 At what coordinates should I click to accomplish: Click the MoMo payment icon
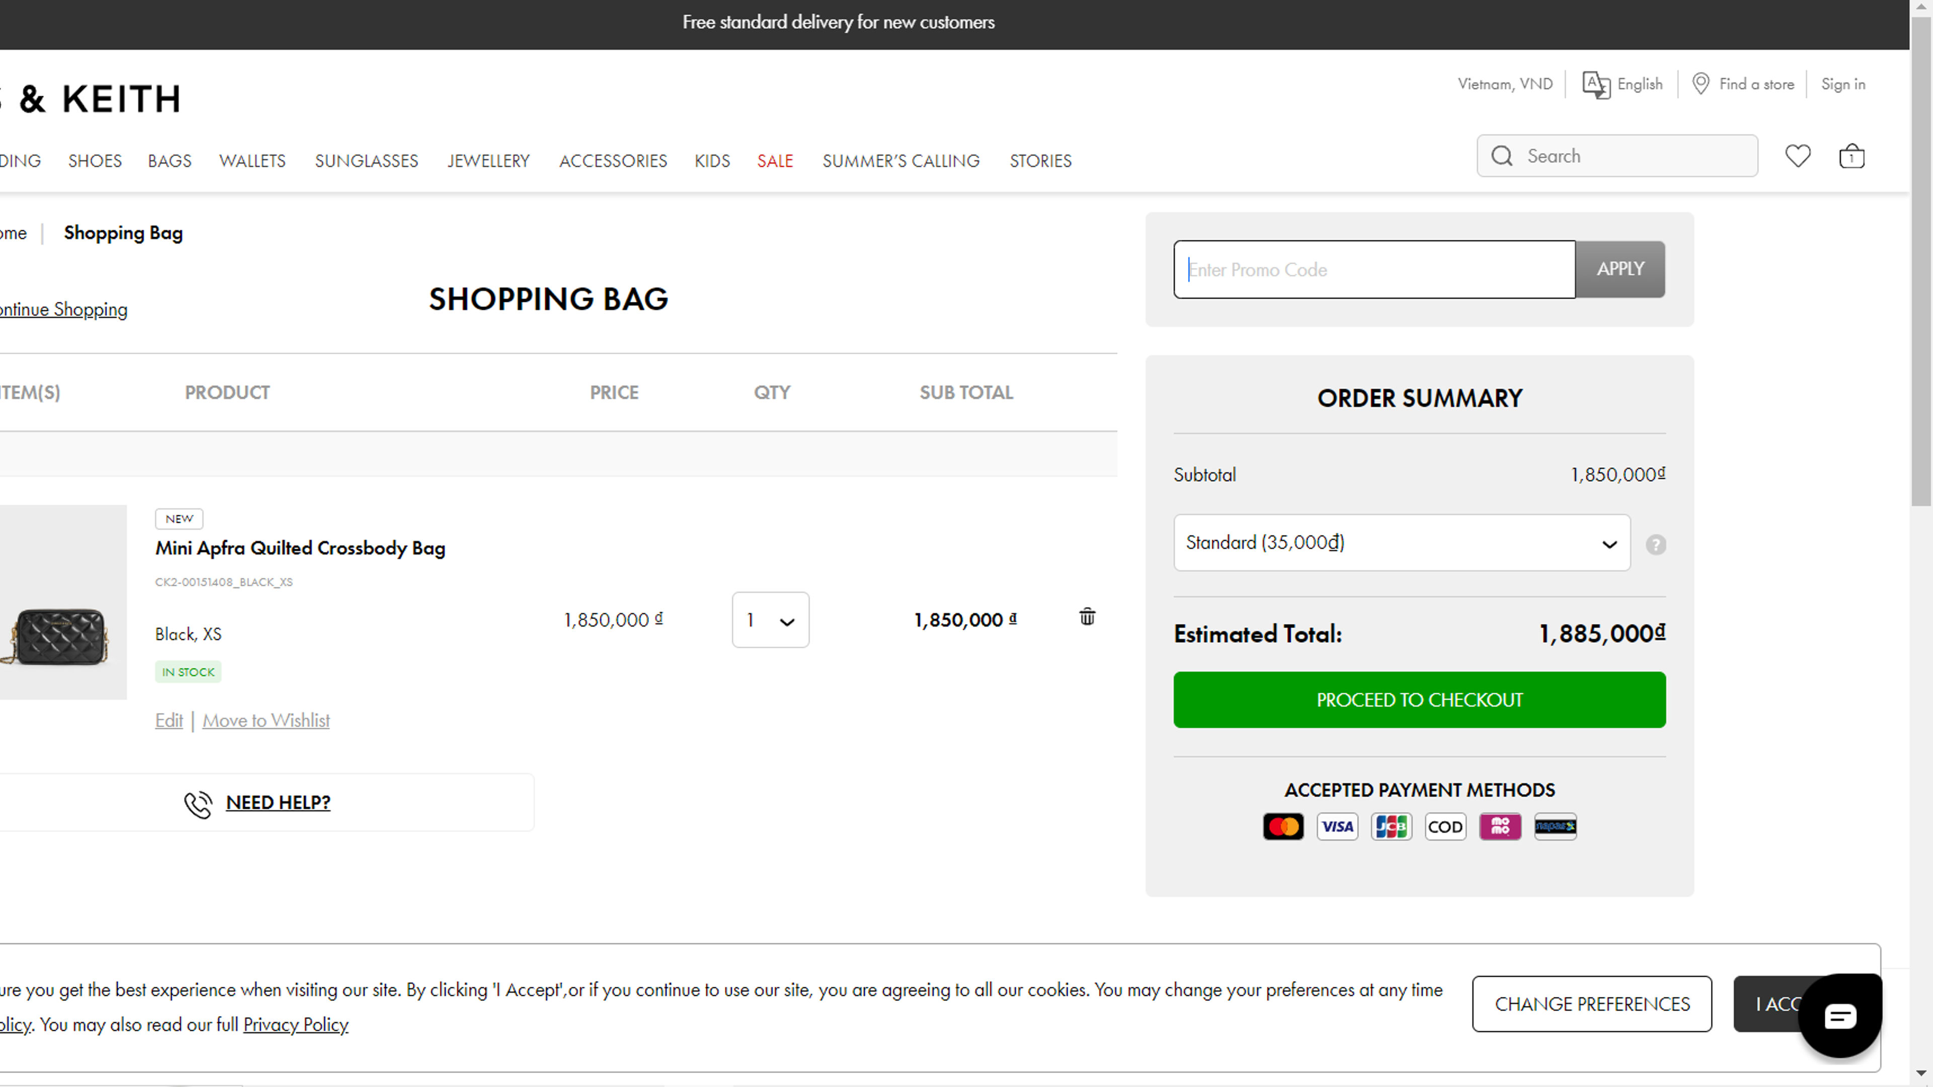click(1499, 827)
